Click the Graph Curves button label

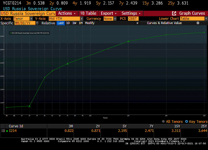click(x=192, y=13)
